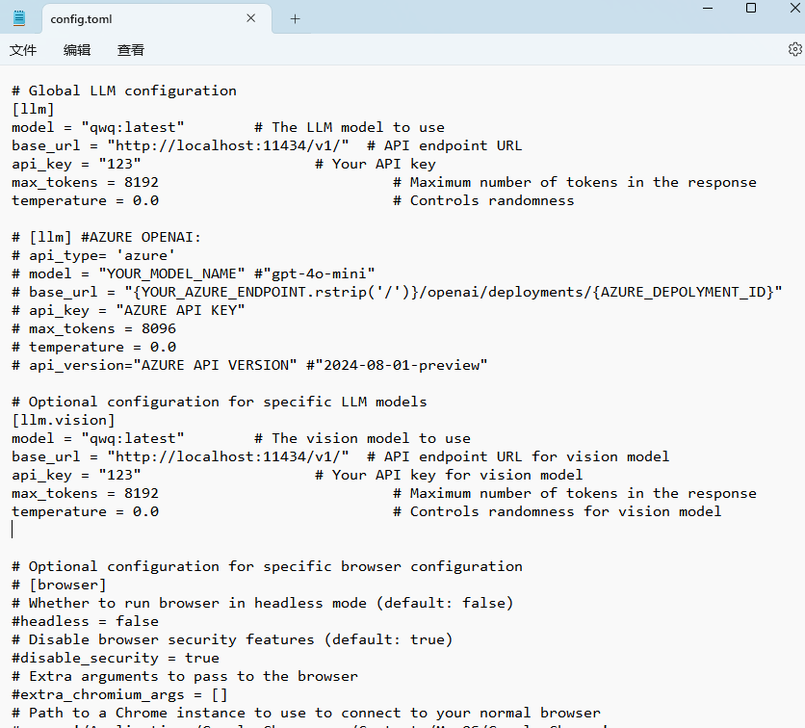The image size is (805, 728).
Task: Click 'Maximum number of tokens' comment in llm.vision section
Action: [575, 493]
